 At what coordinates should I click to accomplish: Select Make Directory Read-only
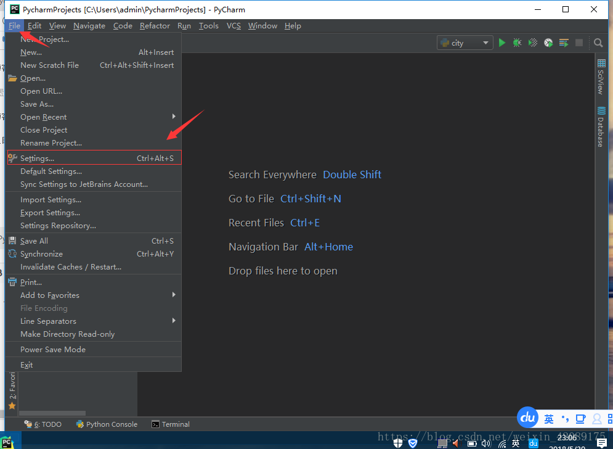click(94, 334)
